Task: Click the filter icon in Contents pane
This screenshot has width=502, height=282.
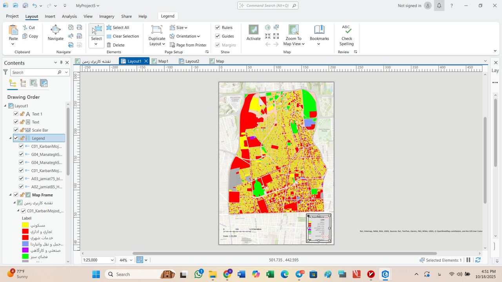Action: click(x=5, y=72)
